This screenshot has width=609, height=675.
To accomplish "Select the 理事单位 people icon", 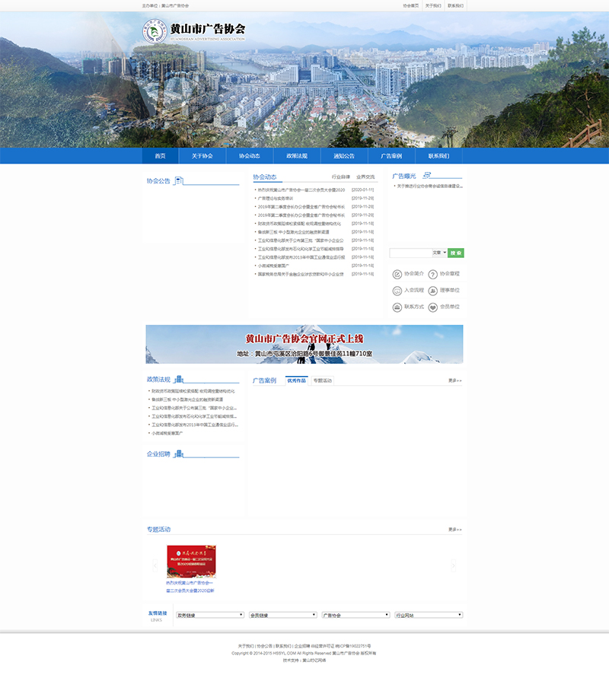I will (x=433, y=291).
